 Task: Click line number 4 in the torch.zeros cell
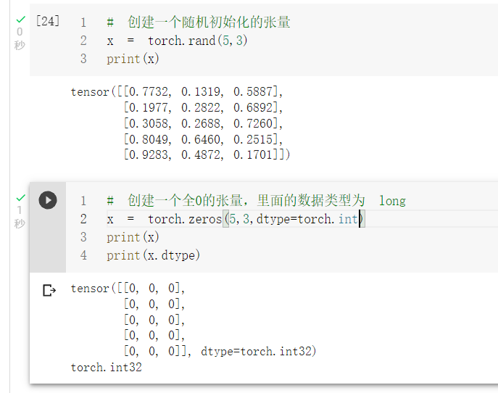83,255
